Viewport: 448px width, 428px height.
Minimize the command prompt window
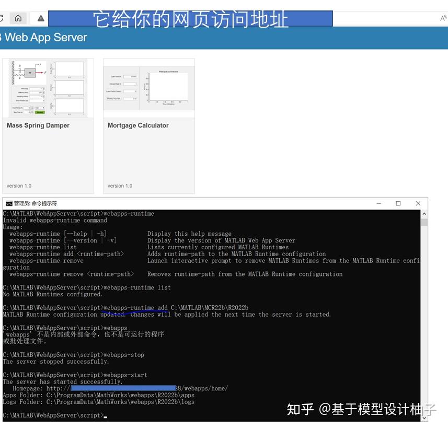pos(379,203)
